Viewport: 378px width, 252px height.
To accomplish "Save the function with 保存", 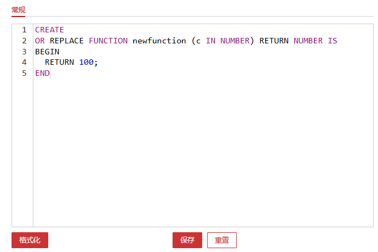I will 187,240.
